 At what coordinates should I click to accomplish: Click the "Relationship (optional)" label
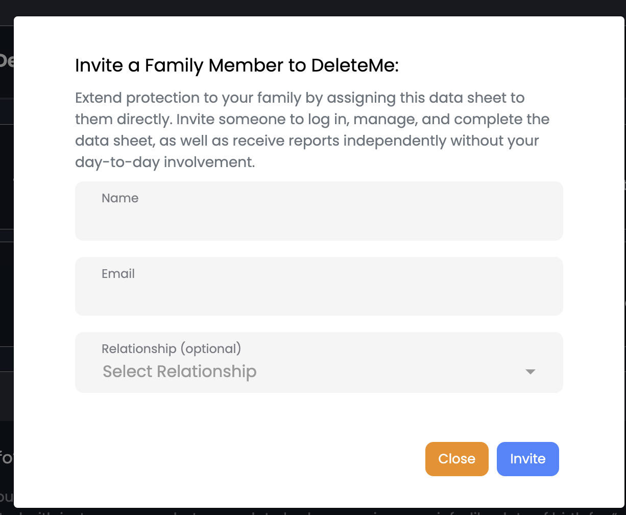(x=171, y=349)
